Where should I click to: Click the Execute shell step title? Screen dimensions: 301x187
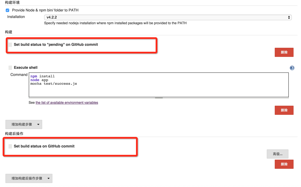click(x=26, y=68)
